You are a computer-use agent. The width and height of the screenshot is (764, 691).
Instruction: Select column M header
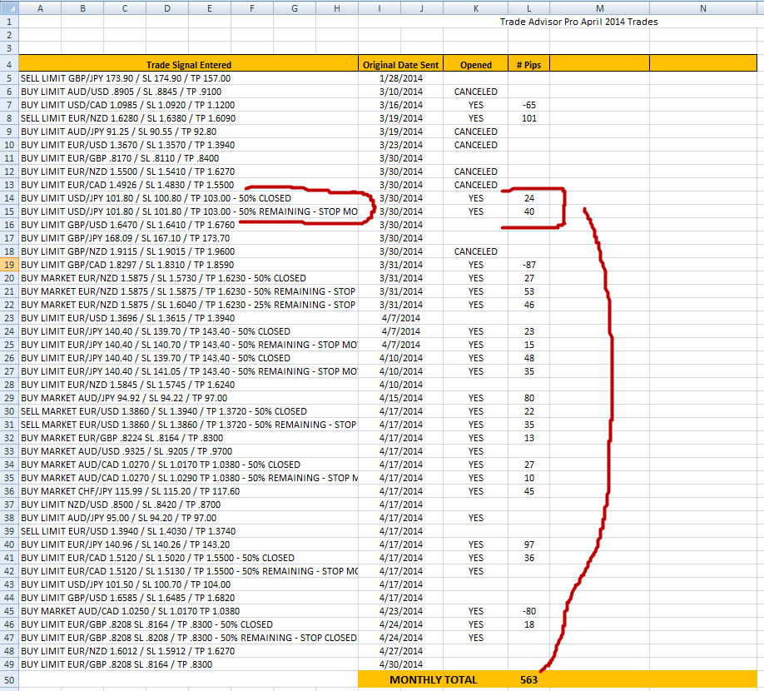(600, 7)
